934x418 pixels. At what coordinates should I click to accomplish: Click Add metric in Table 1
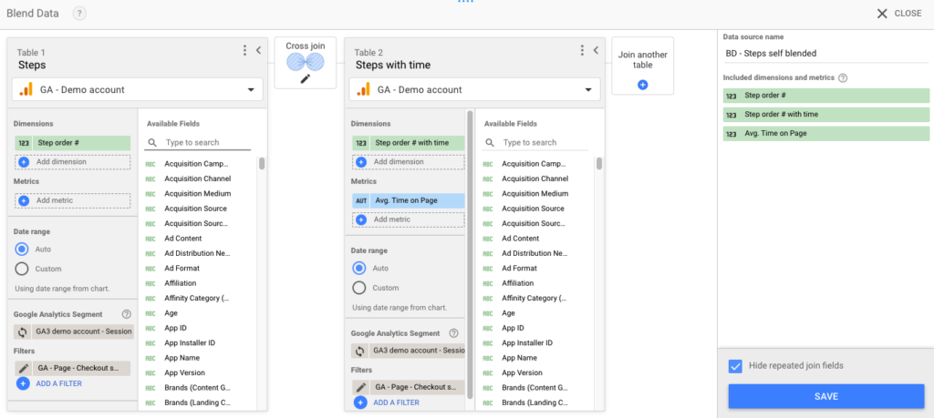73,200
